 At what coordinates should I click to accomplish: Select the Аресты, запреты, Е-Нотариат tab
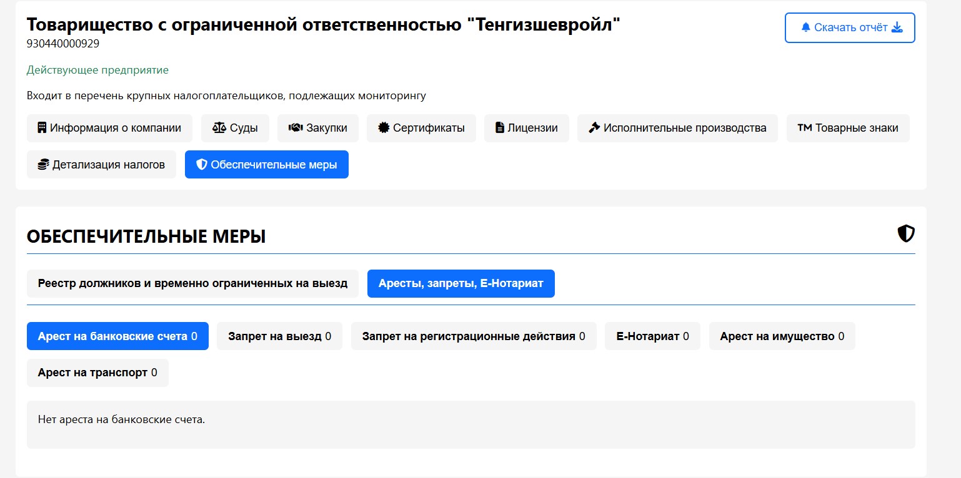pyautogui.click(x=461, y=283)
